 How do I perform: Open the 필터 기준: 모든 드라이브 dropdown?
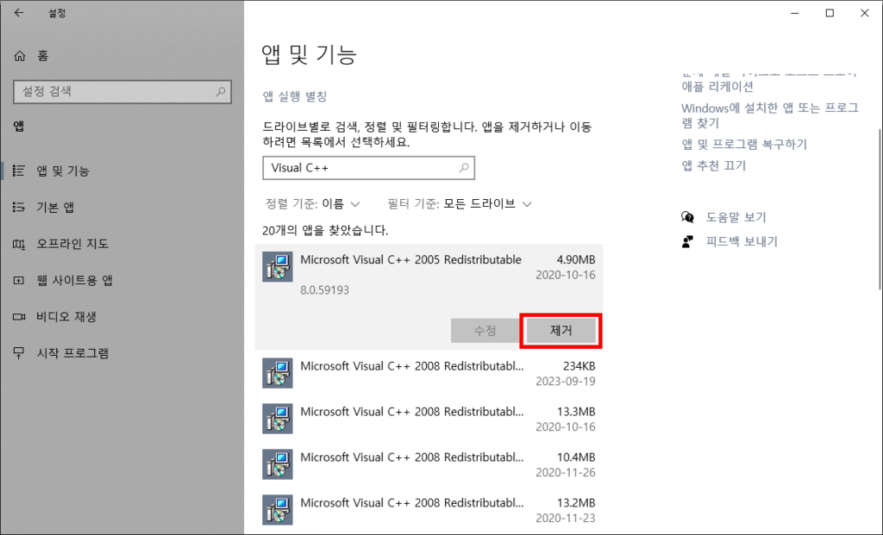(x=460, y=203)
